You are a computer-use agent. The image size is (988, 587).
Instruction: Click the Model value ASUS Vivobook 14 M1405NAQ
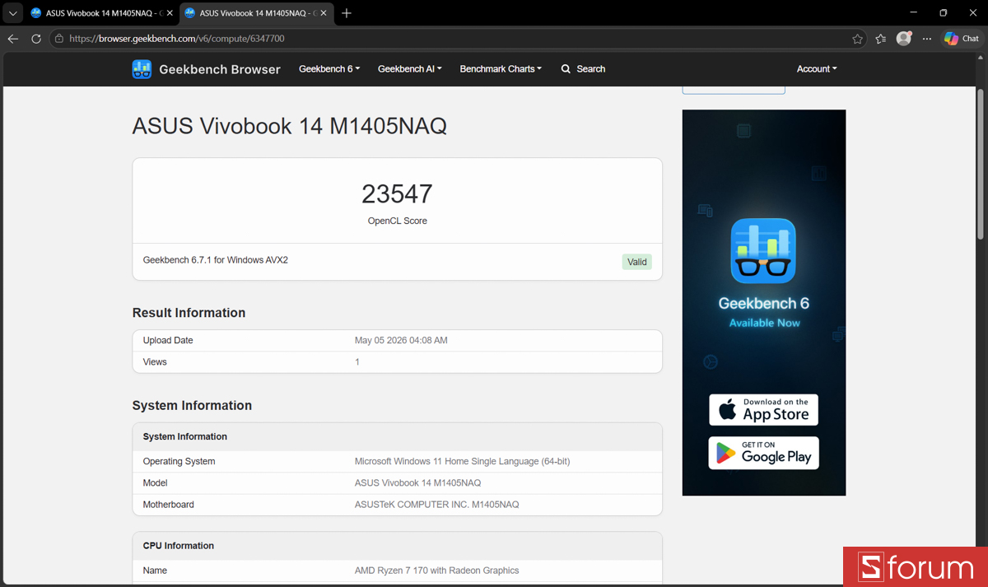pyautogui.click(x=417, y=482)
